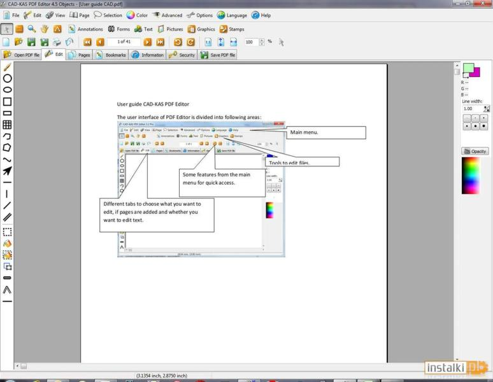Select the paint bucket with dotted selection
493x382 pixels.
pos(7,255)
